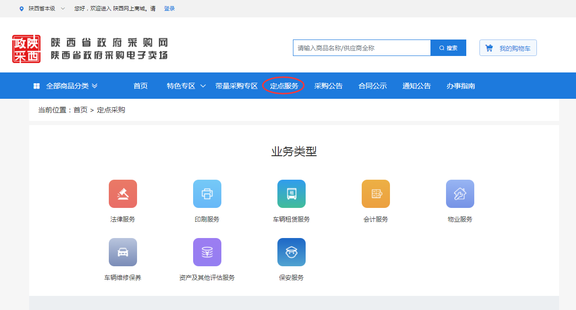The image size is (576, 310).
Task: Click the 登录 login link
Action: pos(169,8)
